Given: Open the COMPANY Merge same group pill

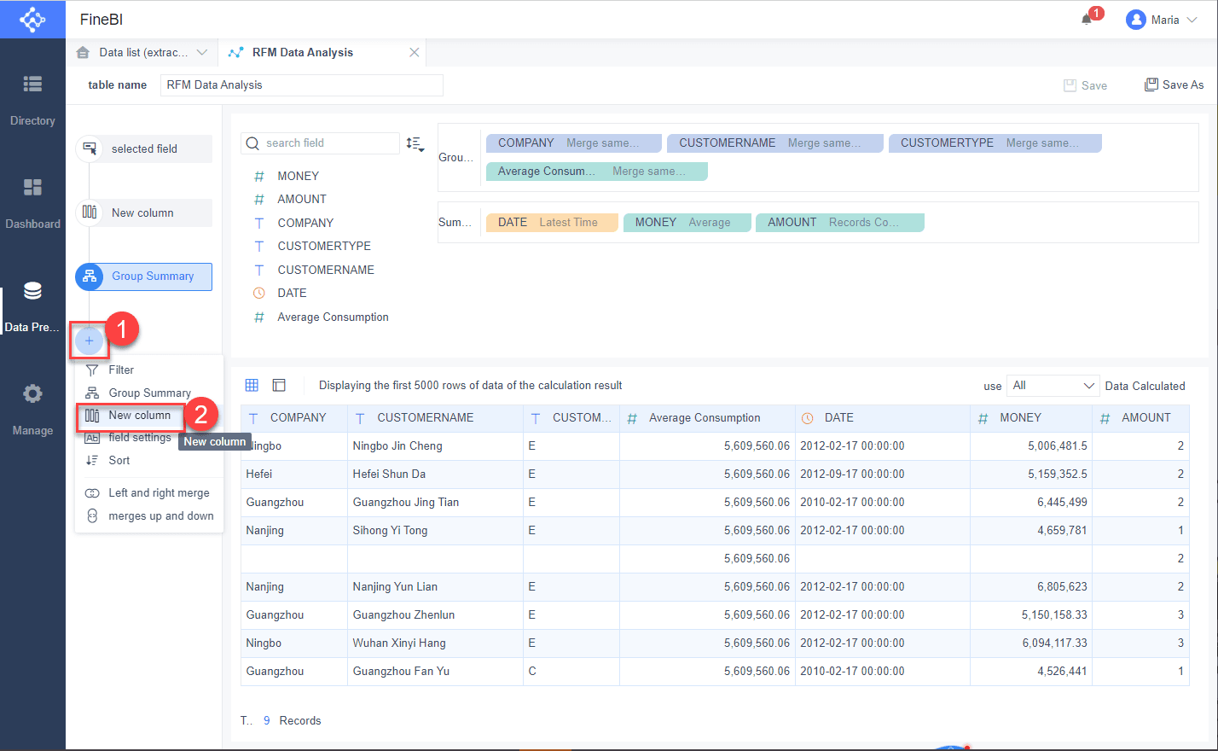Looking at the screenshot, I should click(x=574, y=143).
